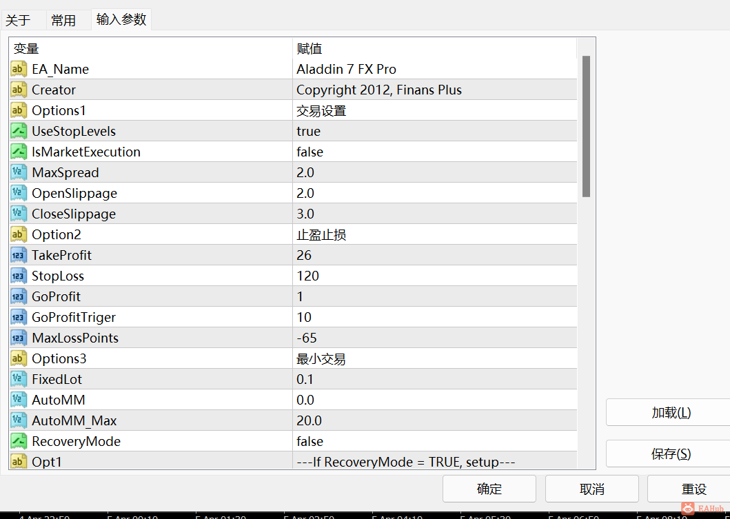
Task: Select the EA_Name variable name
Action: pyautogui.click(x=60, y=70)
